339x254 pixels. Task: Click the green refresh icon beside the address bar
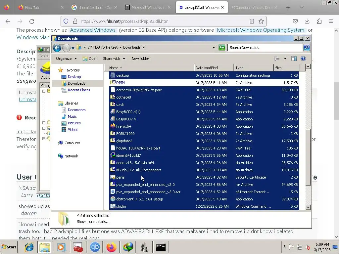(222, 48)
